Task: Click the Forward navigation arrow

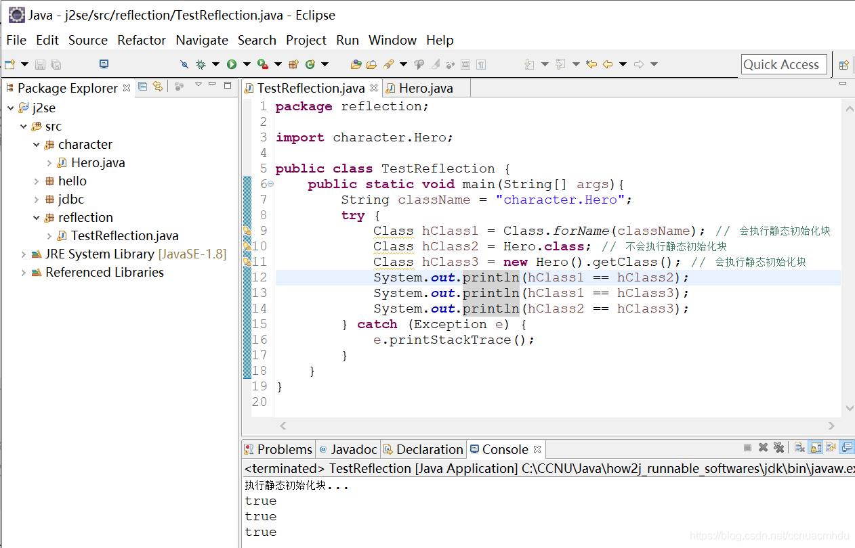Action: tap(639, 64)
